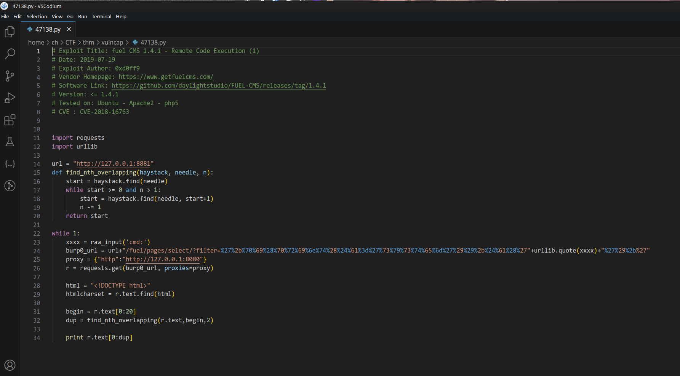Click the Python icon in the breadcrumb
This screenshot has height=376, width=680.
pos(135,42)
